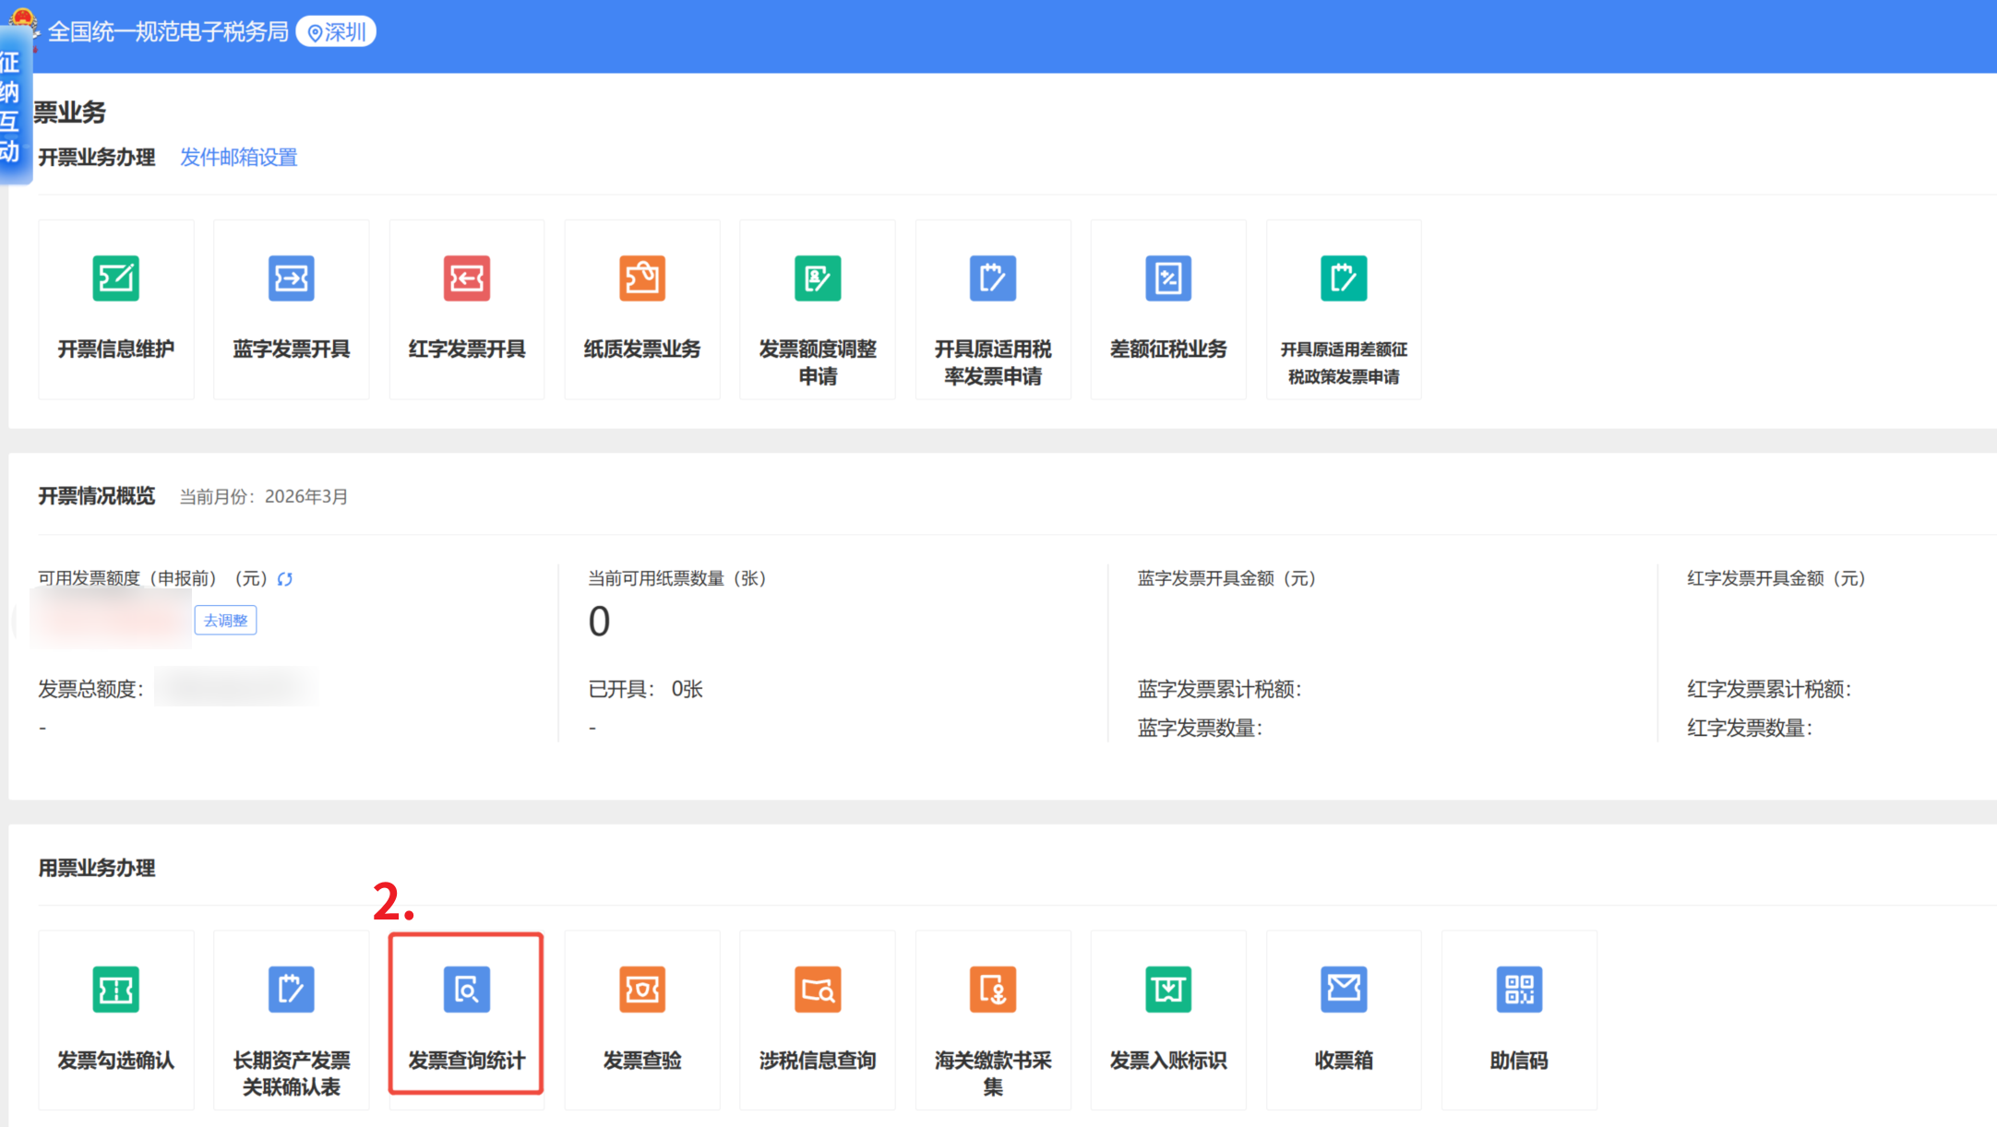The width and height of the screenshot is (1997, 1127).
Task: Refresh the 可用发票额度 amount
Action: tap(285, 579)
